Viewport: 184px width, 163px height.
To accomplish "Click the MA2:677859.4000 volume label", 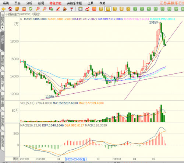I will point(91,103).
